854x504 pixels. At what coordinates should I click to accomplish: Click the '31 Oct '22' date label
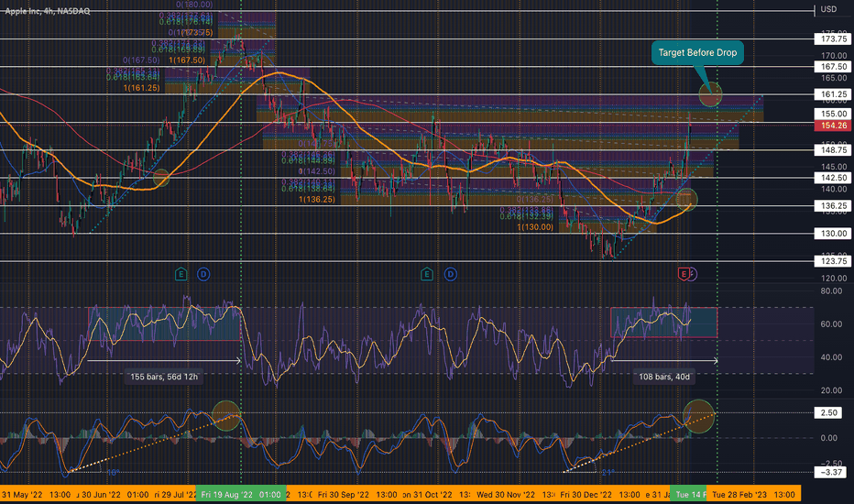432,495
